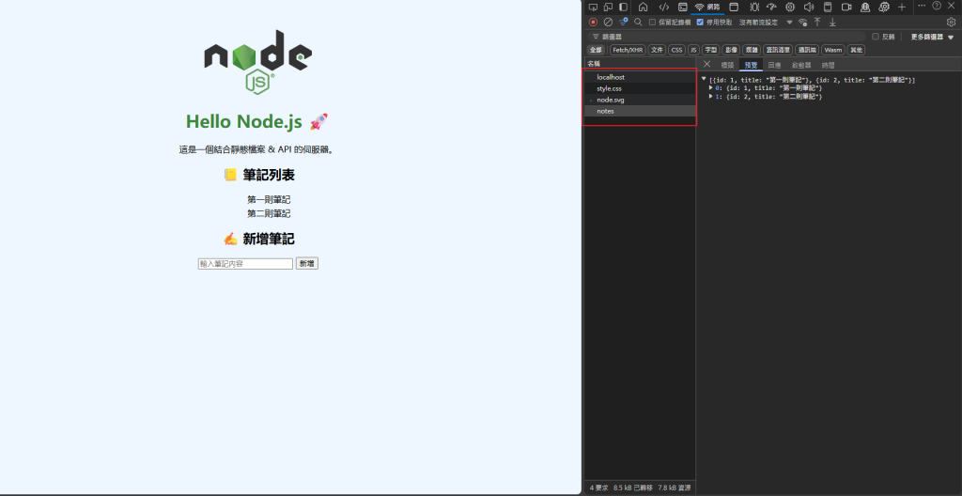Toggle the network filter funnel icon
The width and height of the screenshot is (962, 496).
(x=624, y=22)
